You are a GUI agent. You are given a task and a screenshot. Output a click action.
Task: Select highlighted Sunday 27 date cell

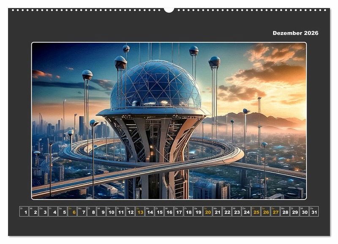click(x=275, y=211)
